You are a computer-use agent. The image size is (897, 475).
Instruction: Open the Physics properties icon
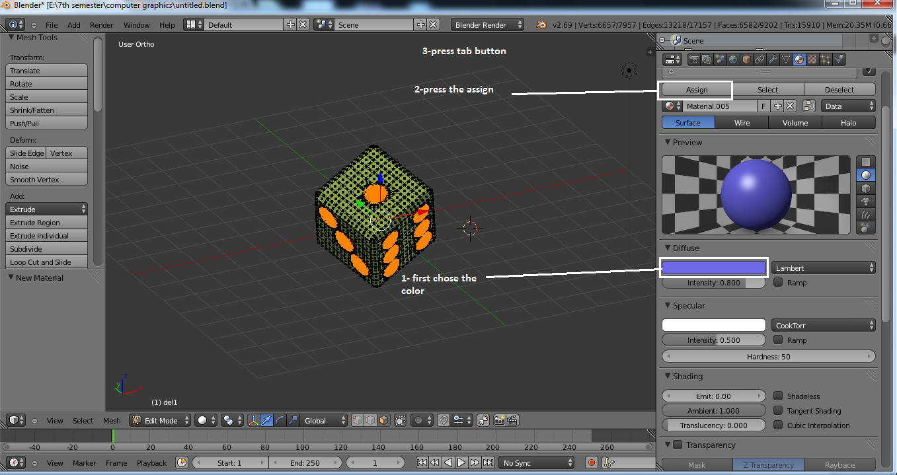(839, 59)
